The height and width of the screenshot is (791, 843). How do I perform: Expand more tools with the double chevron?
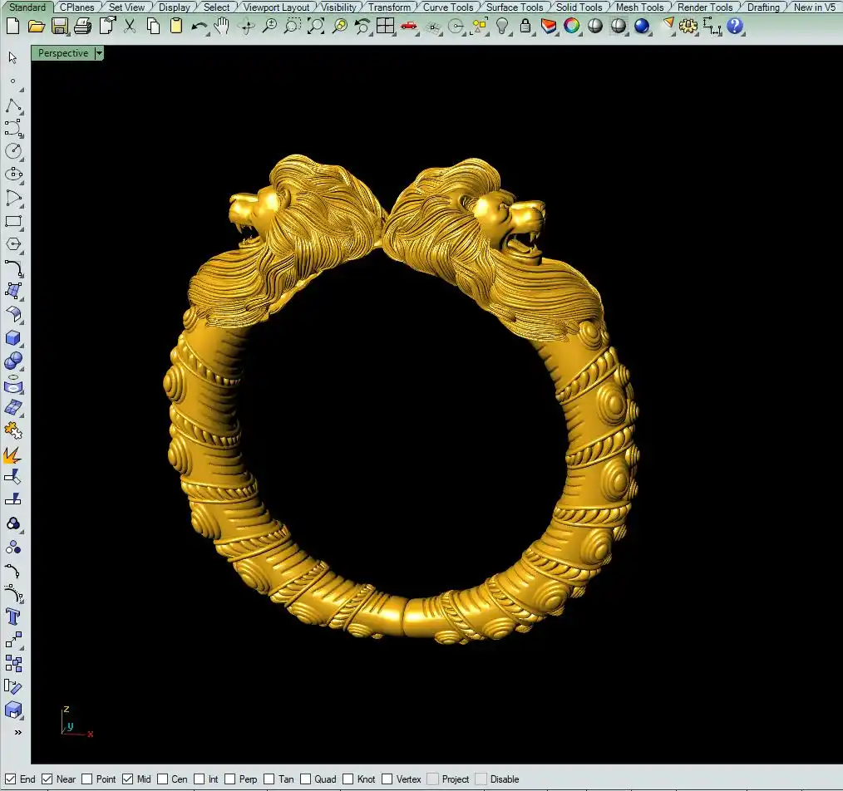(x=17, y=732)
